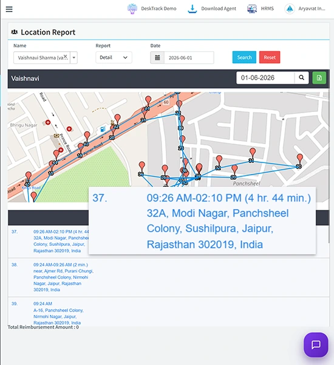Click the Vaishnavi name in dark header
The width and height of the screenshot is (334, 365).
(x=25, y=78)
